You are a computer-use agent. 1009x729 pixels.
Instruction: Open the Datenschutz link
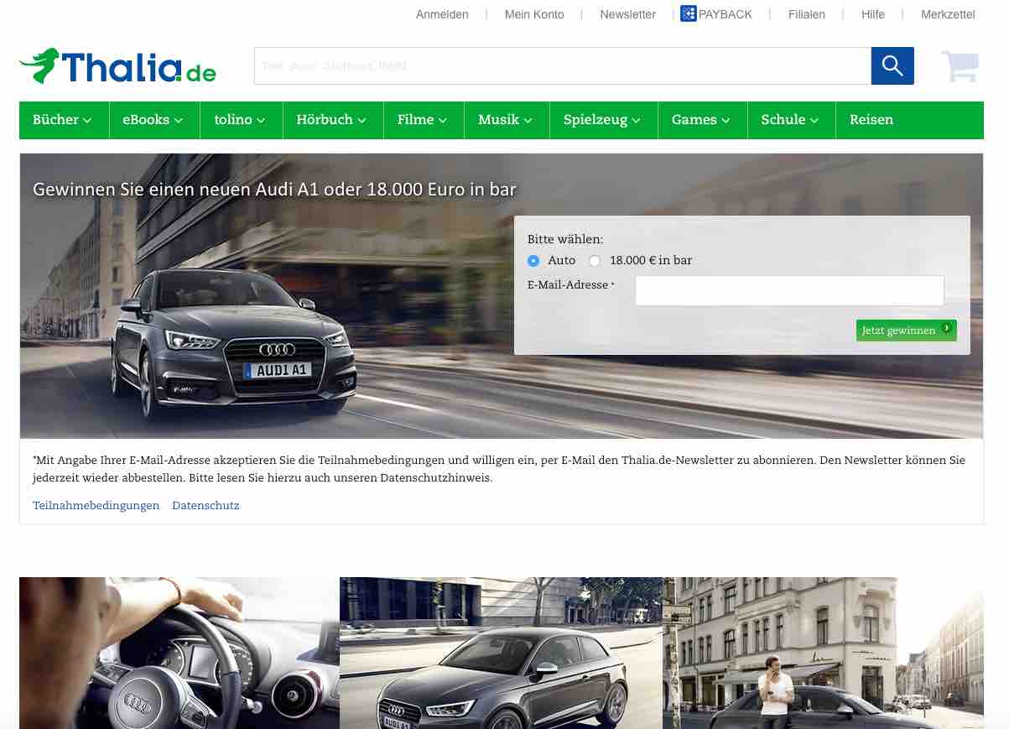click(x=205, y=506)
